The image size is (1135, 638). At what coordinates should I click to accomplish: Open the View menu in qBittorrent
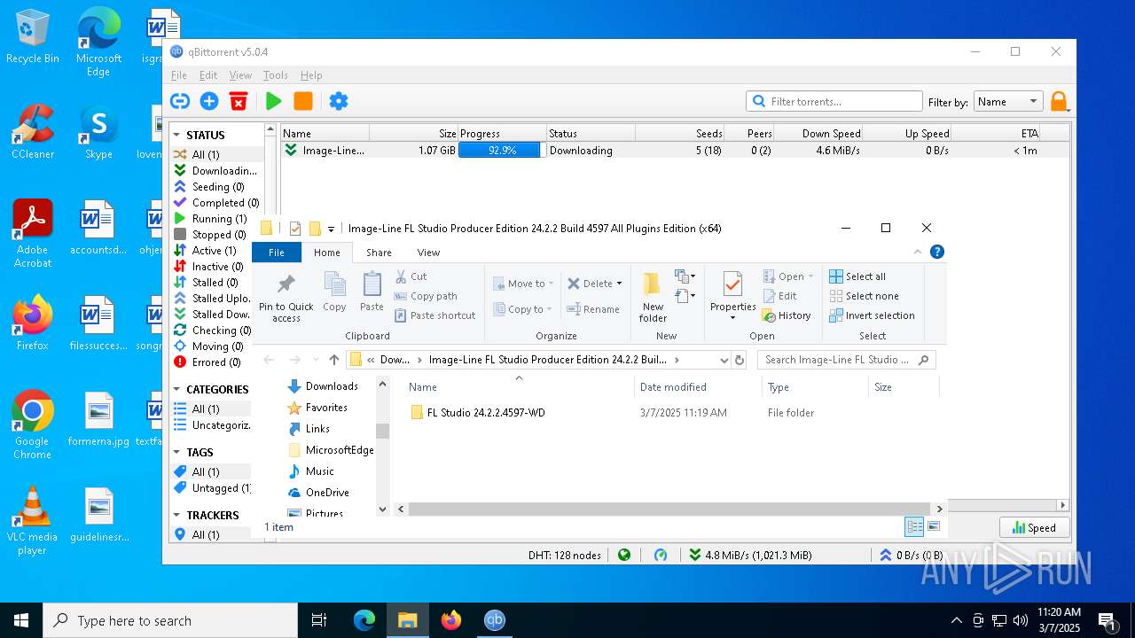(x=240, y=75)
